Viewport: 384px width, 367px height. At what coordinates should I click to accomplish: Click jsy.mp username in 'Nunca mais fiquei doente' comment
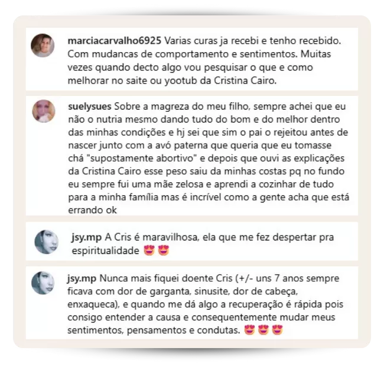point(82,279)
